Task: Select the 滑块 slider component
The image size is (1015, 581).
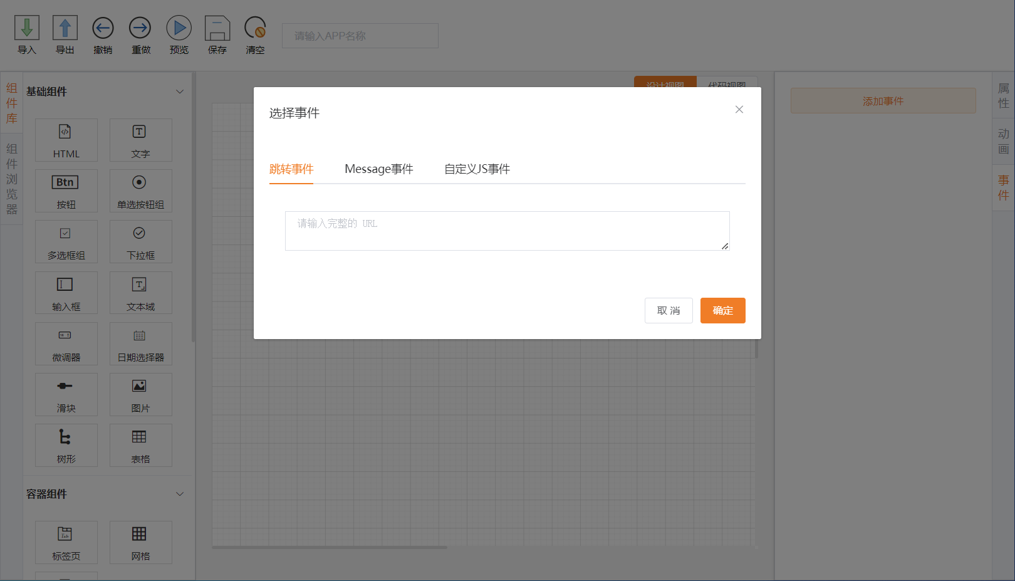Action: coord(66,394)
